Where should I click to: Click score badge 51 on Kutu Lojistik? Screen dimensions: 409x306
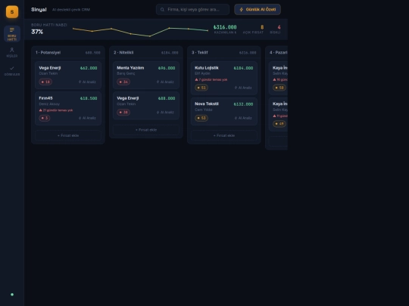pyautogui.click(x=201, y=88)
